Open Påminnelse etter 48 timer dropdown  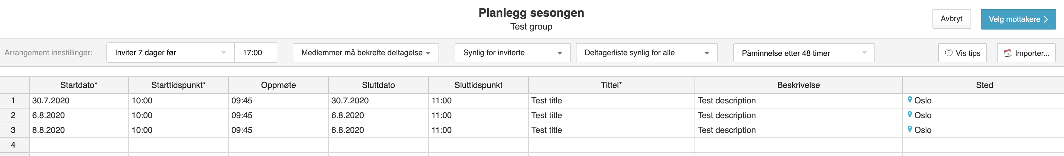(x=804, y=53)
